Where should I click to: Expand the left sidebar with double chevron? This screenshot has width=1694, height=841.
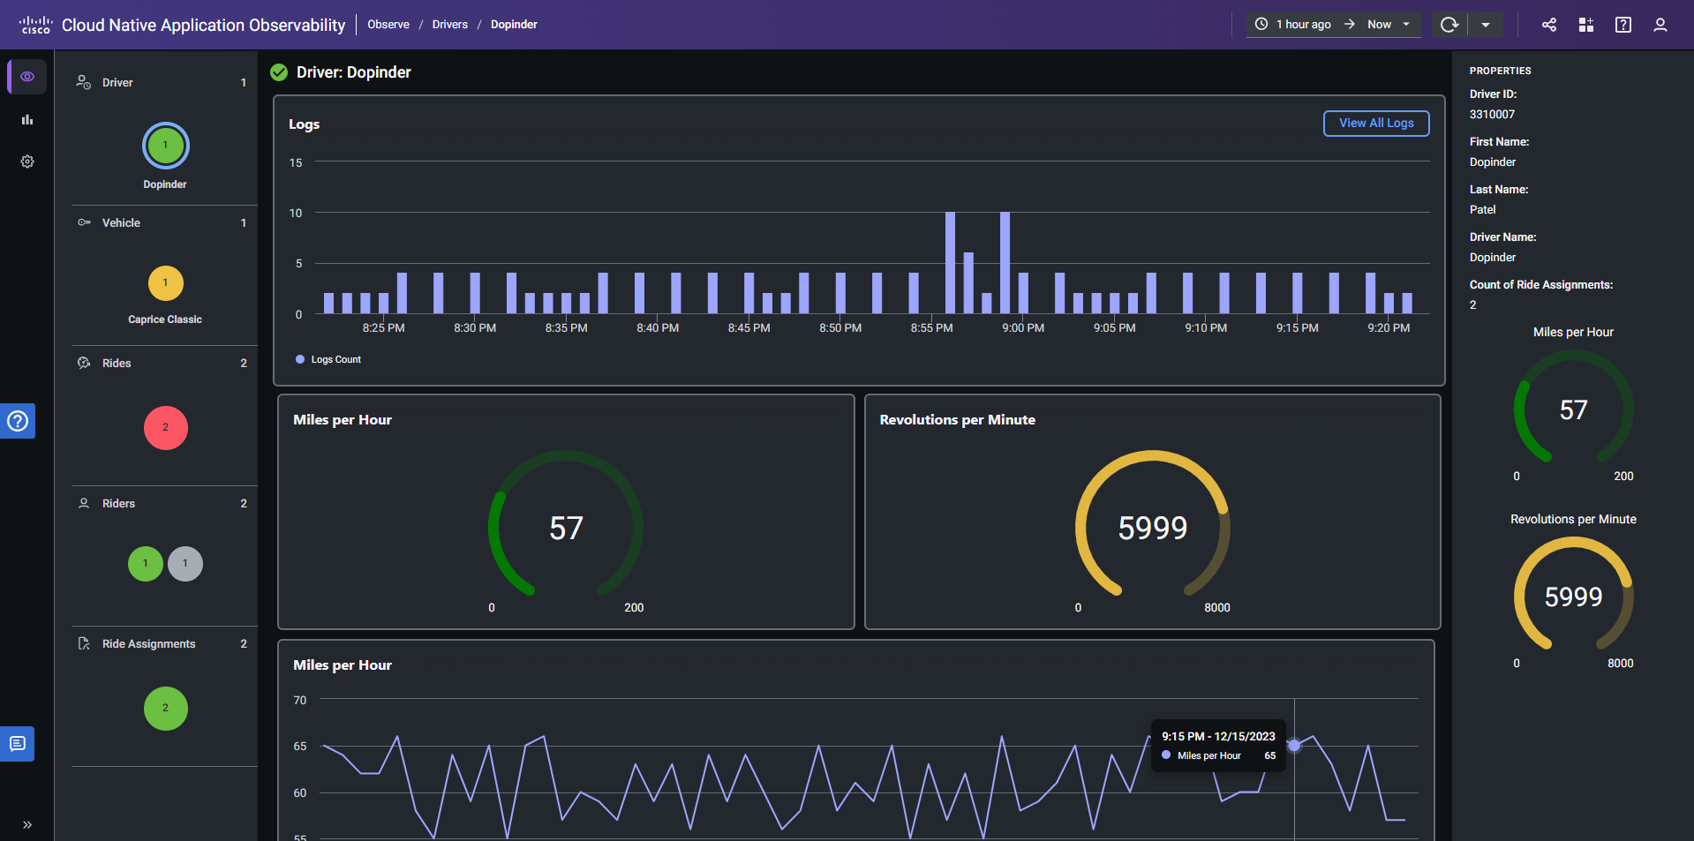pos(27,825)
